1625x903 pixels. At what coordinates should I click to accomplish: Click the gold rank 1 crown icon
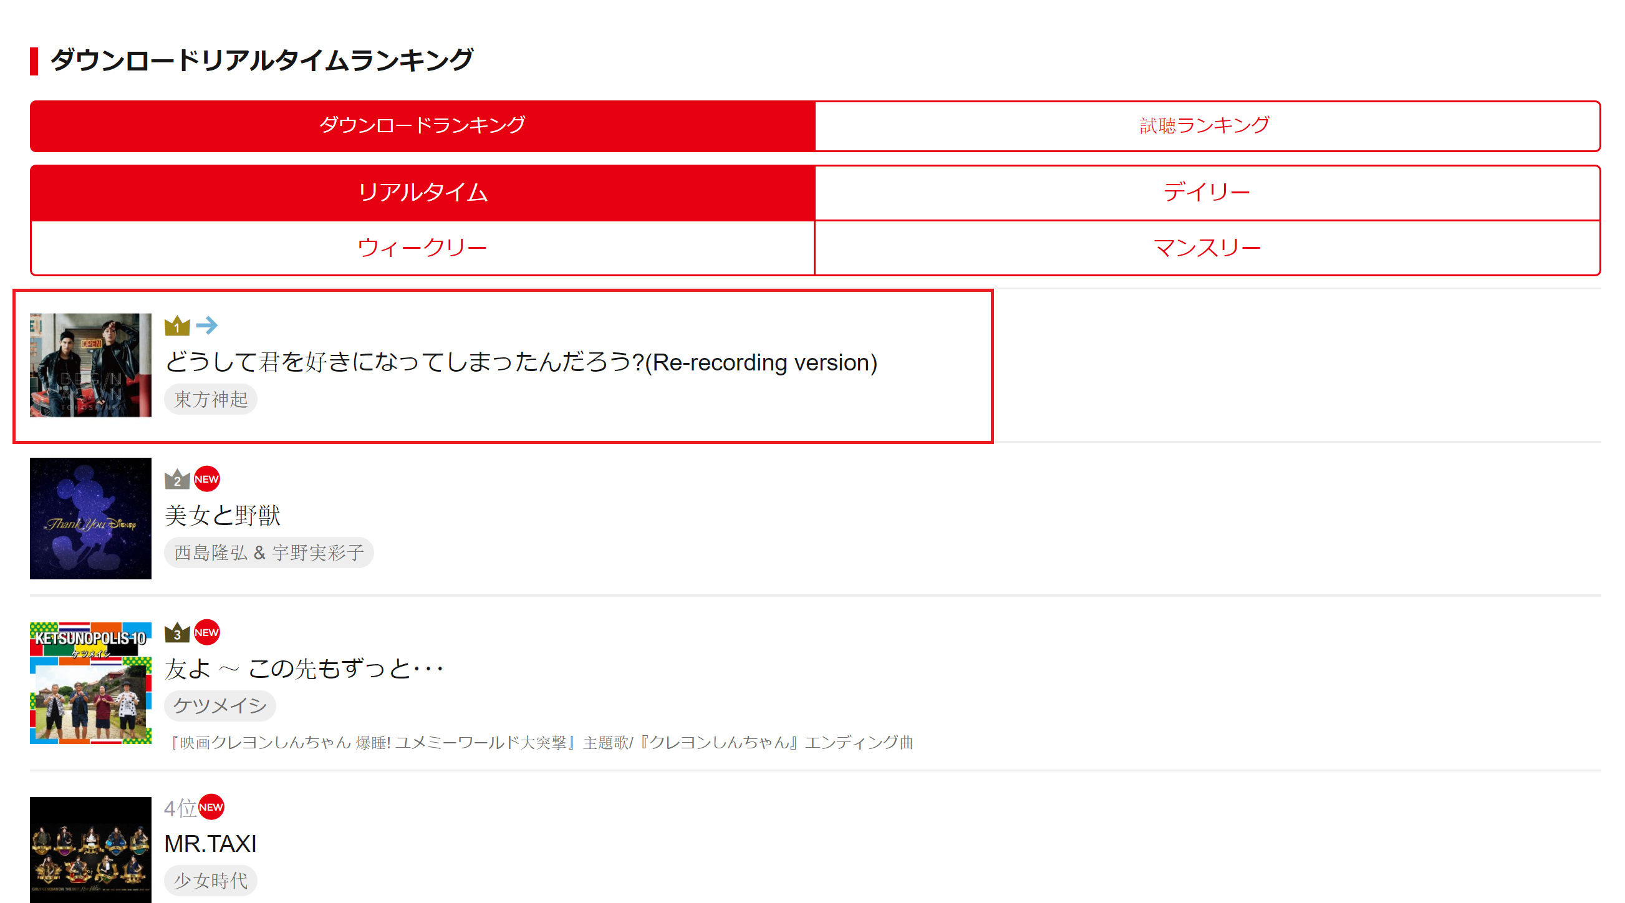point(177,326)
